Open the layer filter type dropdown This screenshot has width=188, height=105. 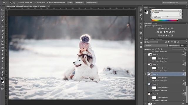151,42
